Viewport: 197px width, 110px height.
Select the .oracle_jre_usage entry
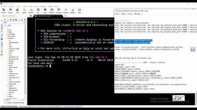(14, 49)
